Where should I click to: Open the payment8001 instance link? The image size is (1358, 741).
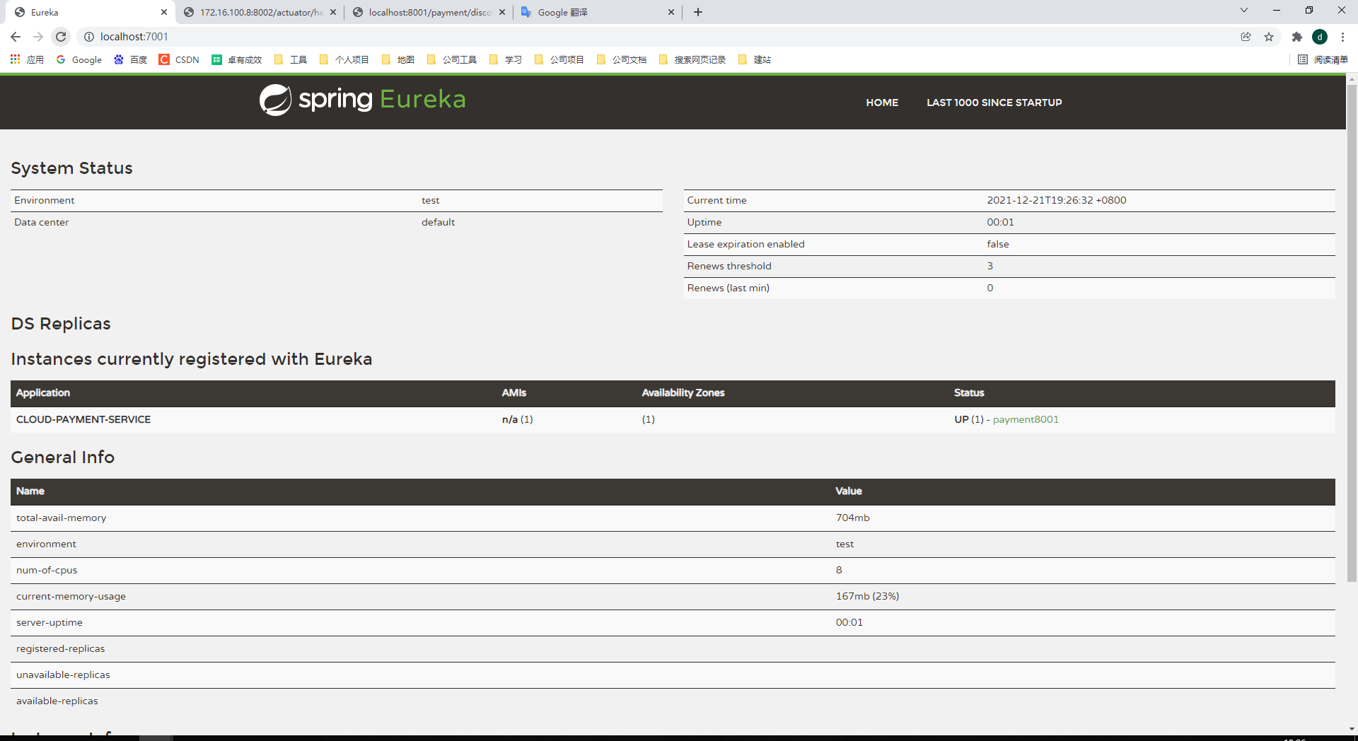tap(1026, 419)
